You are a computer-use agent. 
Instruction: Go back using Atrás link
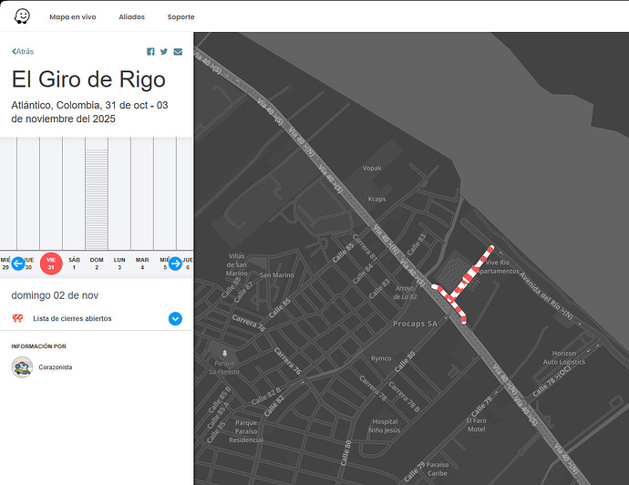[x=23, y=52]
